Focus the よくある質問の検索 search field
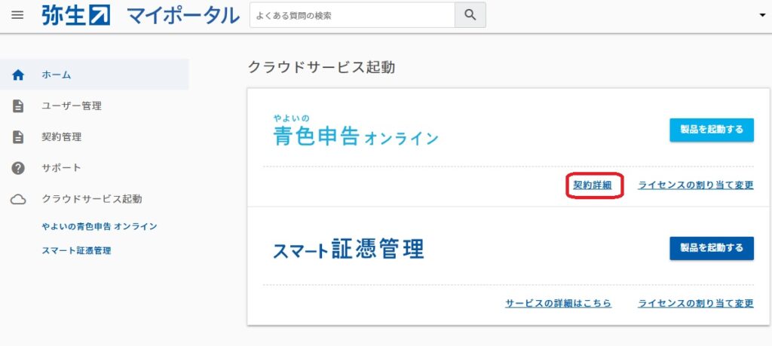This screenshot has width=772, height=346. pos(352,15)
